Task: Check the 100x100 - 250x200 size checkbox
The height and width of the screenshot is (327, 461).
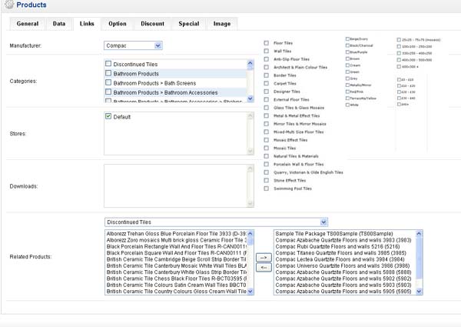Action: point(399,46)
